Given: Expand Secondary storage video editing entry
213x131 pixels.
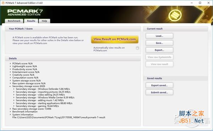Looking at the screenshot, I should pyautogui.click(x=14, y=95).
